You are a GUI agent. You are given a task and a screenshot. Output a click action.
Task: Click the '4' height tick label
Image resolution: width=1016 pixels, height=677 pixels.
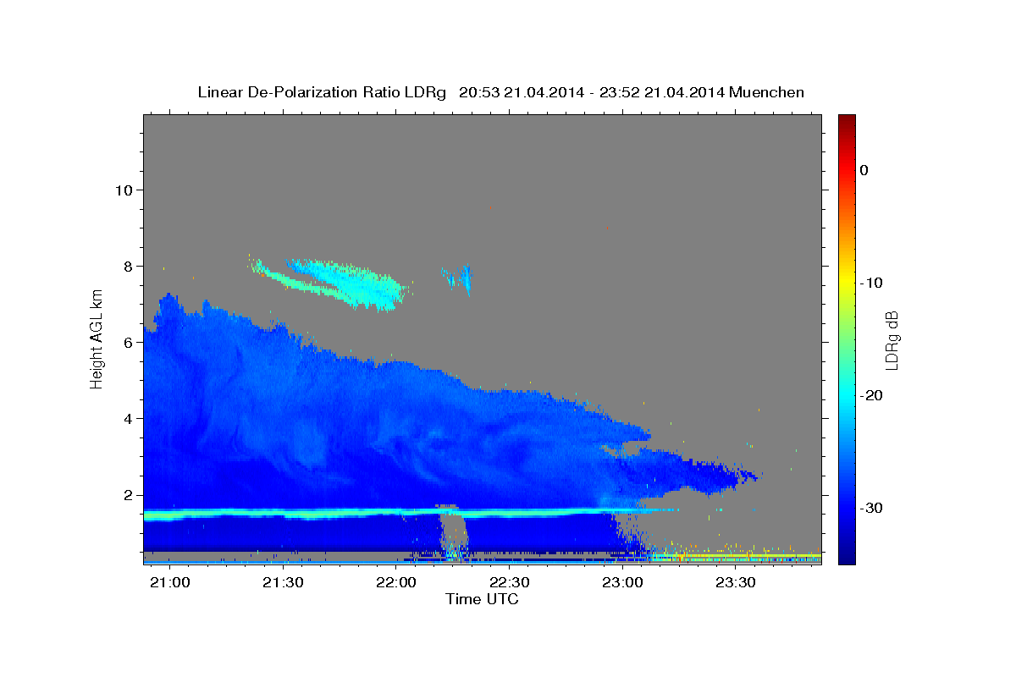click(128, 419)
